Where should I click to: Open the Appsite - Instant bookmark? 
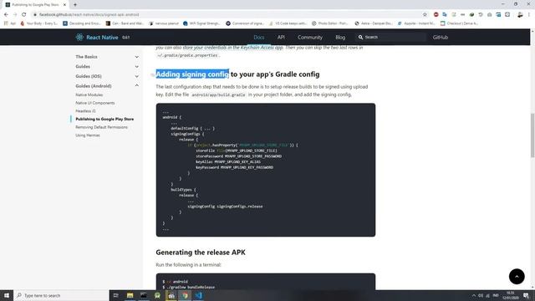[x=416, y=23]
